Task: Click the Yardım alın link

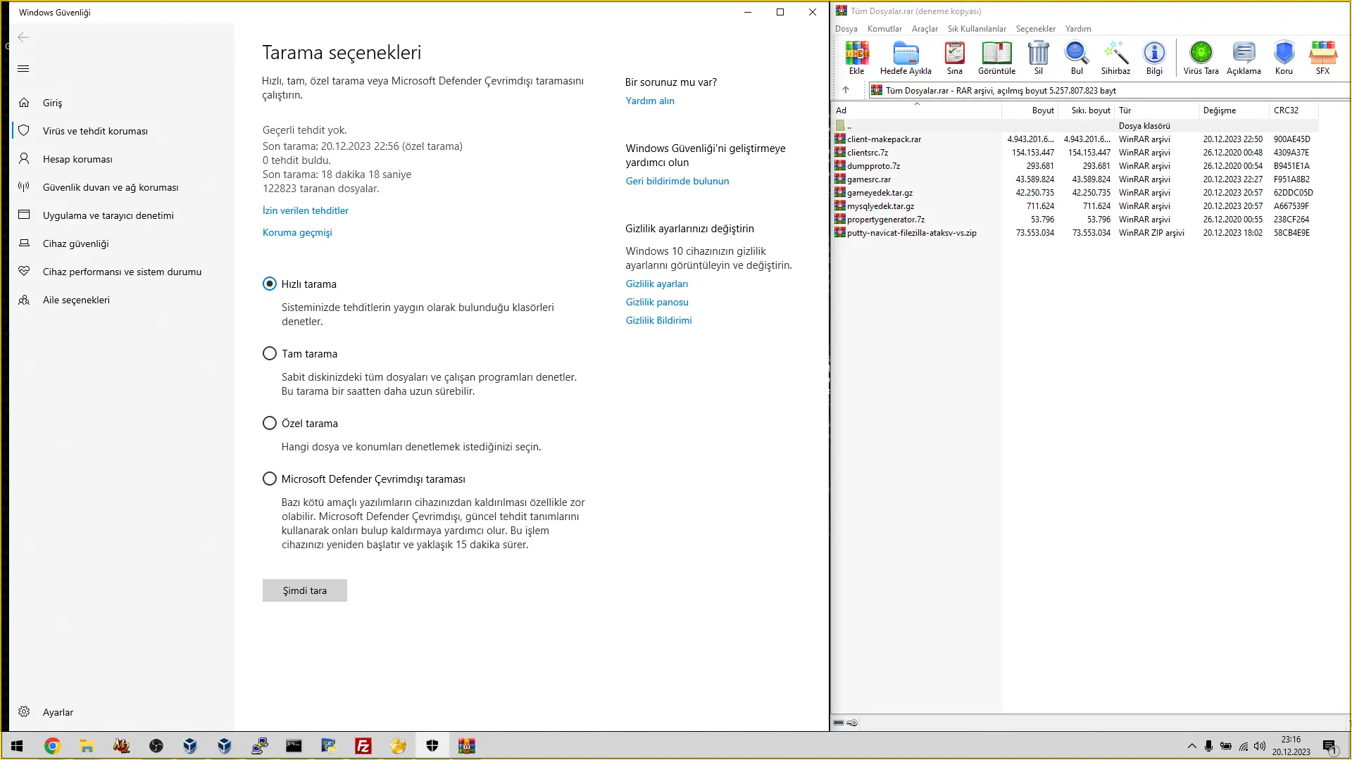Action: [x=650, y=101]
